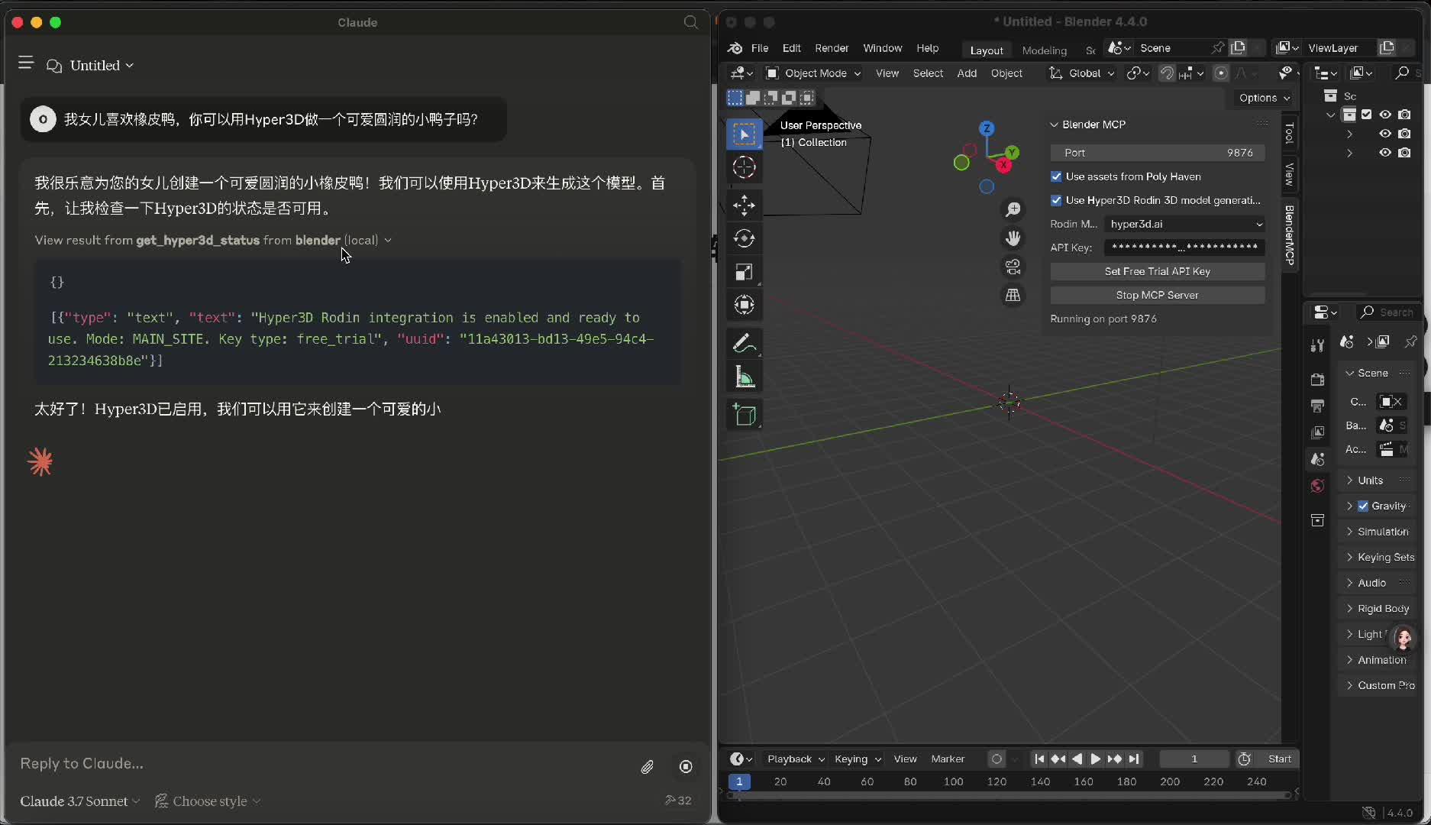The height and width of the screenshot is (825, 1431).
Task: Activate the Add Cube tool
Action: 744,414
